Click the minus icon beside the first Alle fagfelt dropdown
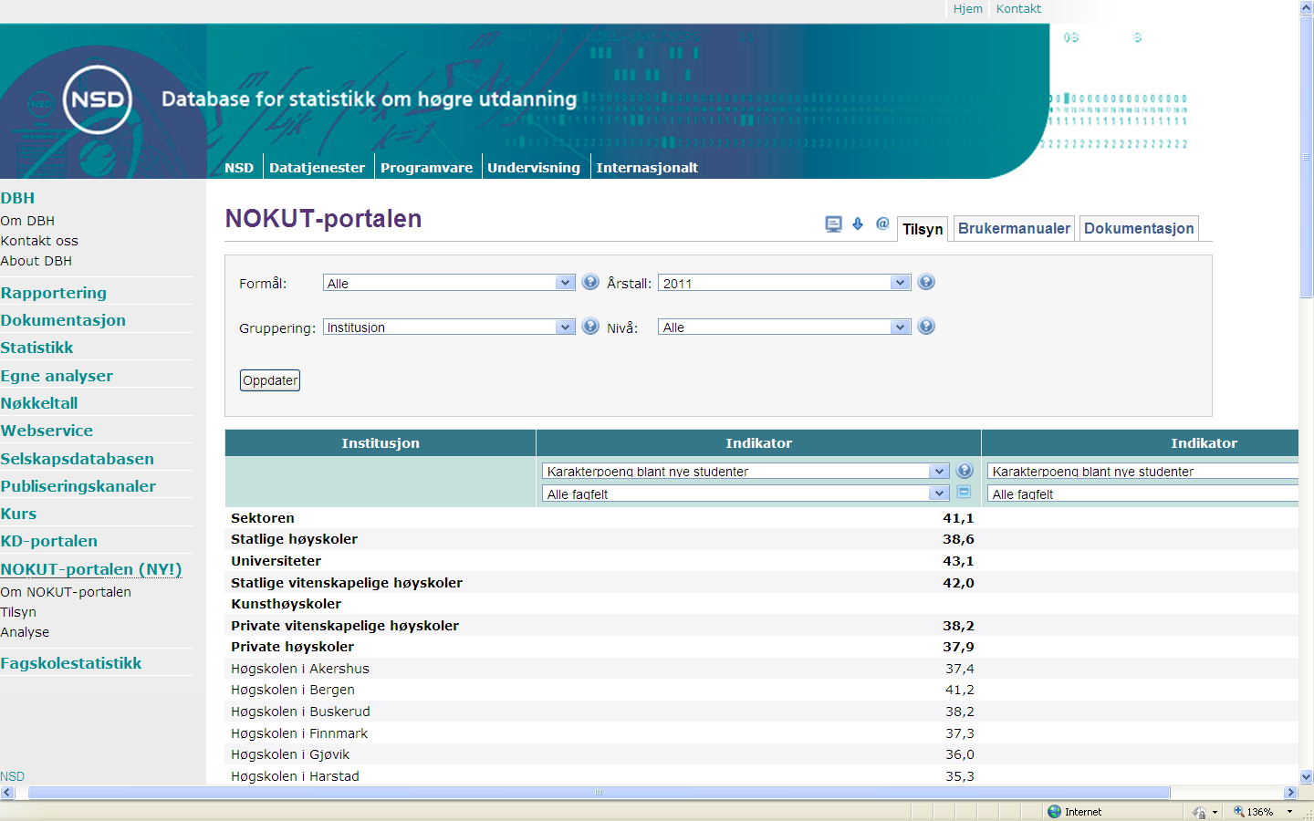The height and width of the screenshot is (821, 1314). (964, 492)
